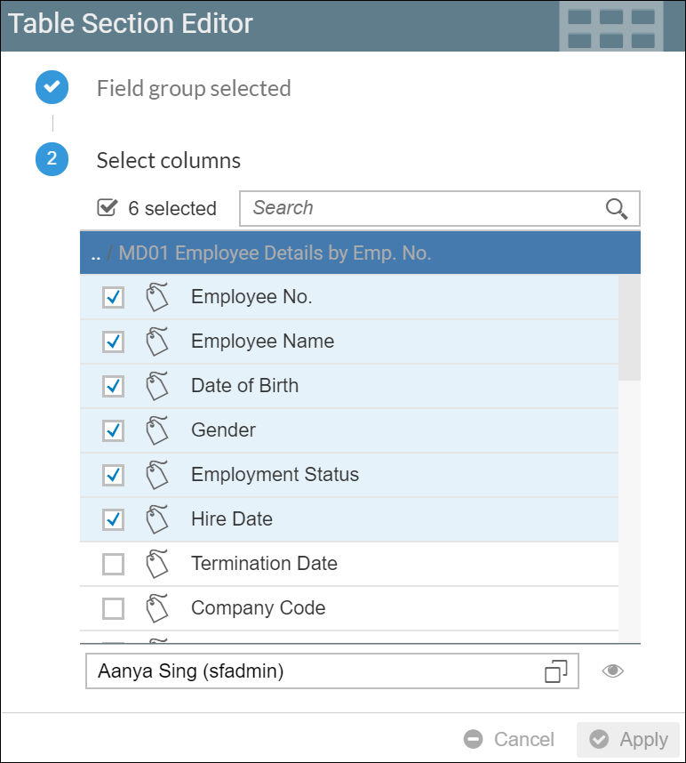Toggle the eye preview icon
This screenshot has width=686, height=763.
point(612,671)
